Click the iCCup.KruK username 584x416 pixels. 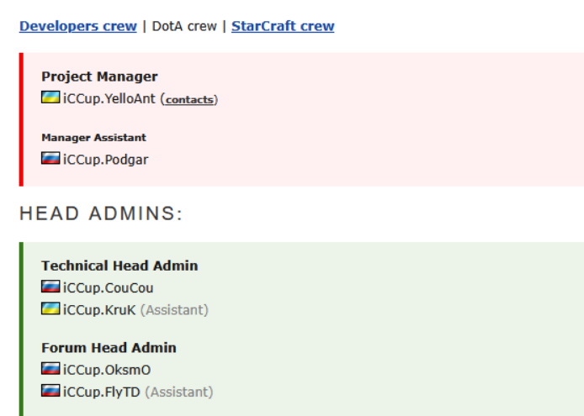99,310
